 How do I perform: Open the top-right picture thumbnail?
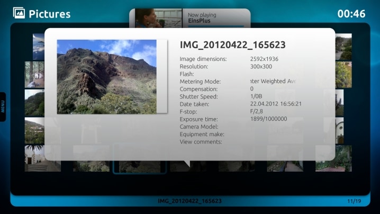coord(343,47)
